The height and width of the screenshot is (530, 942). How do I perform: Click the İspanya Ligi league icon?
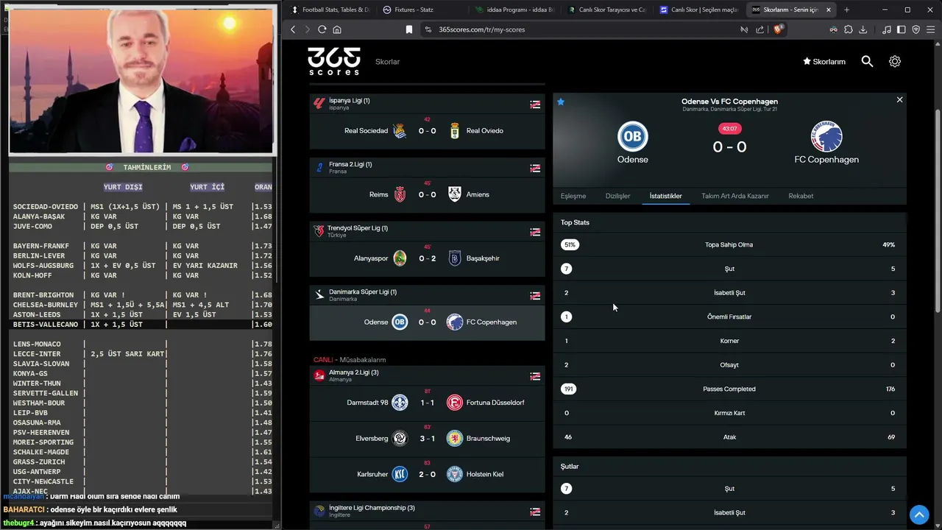point(319,104)
